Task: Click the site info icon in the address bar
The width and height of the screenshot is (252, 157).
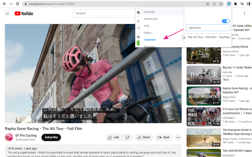Action: [25, 4]
